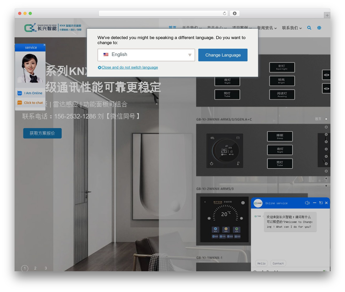
Task: Add a new browser tab with plus button
Action: [x=327, y=15]
